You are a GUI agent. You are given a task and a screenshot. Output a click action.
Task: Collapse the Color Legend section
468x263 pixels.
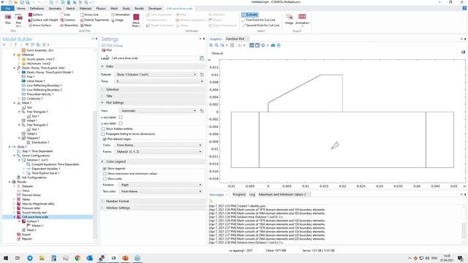(x=153, y=161)
